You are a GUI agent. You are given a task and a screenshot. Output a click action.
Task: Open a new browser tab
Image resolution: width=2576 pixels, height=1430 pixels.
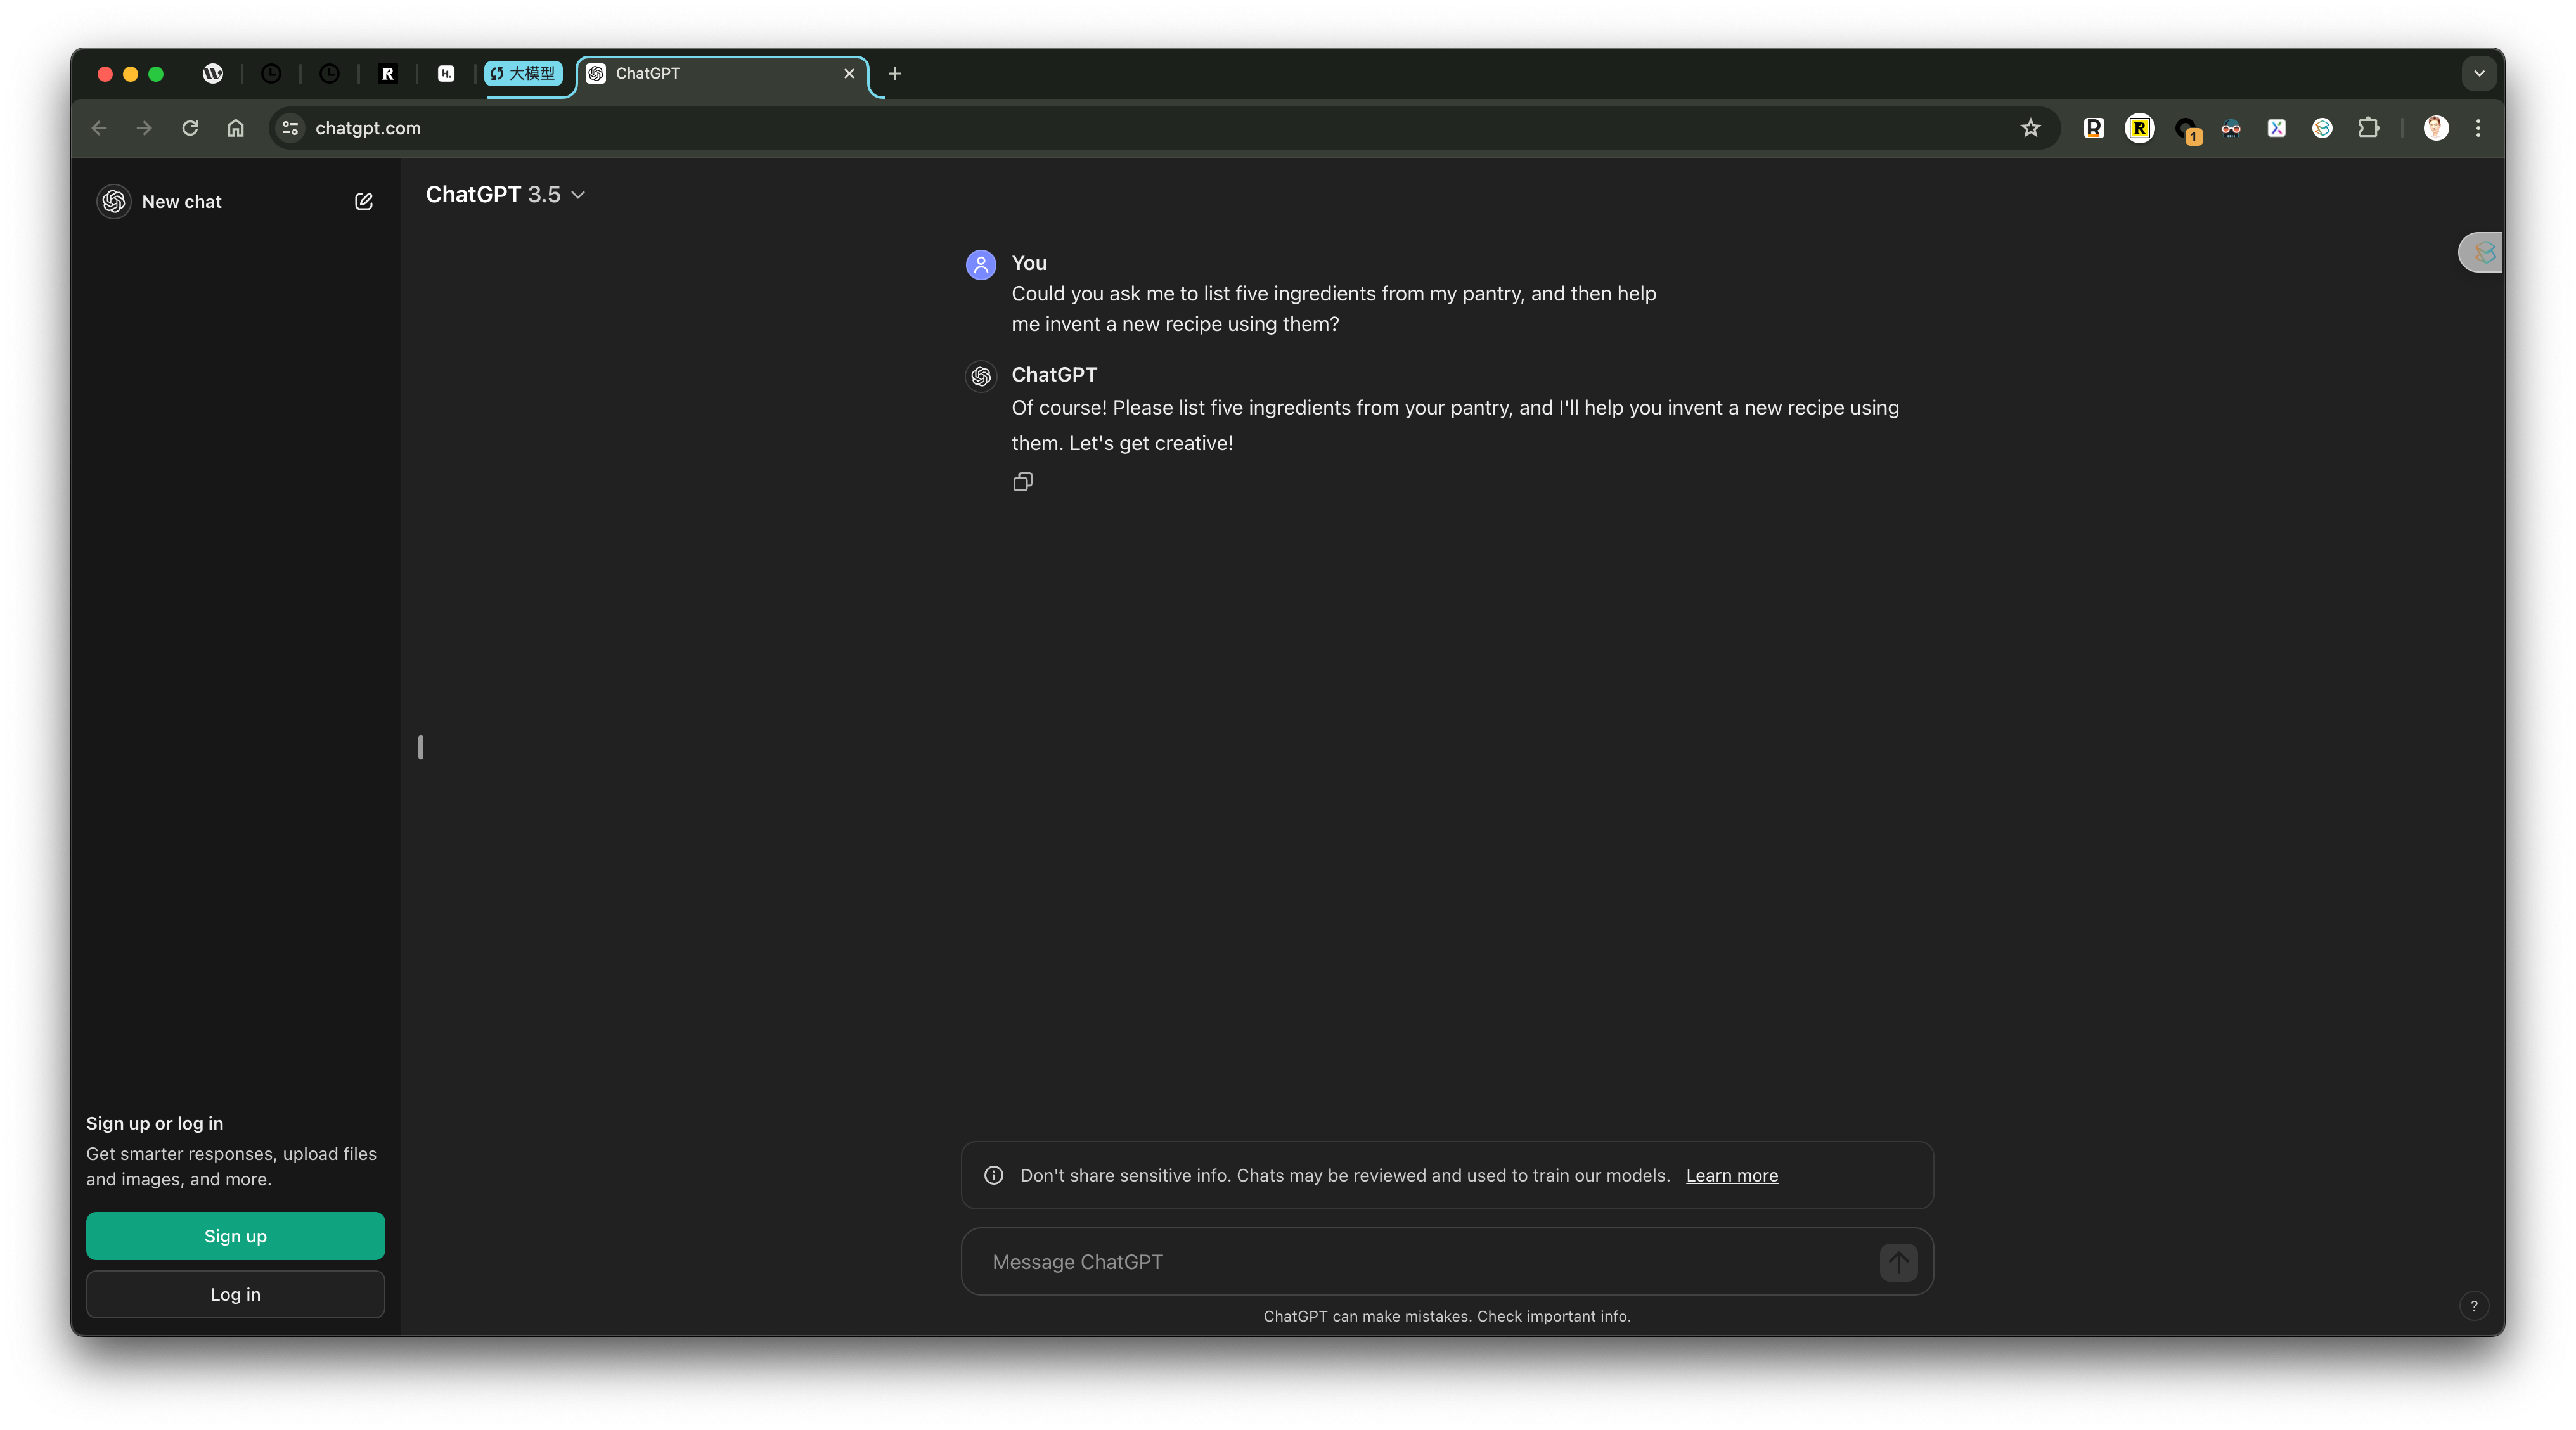coord(895,73)
